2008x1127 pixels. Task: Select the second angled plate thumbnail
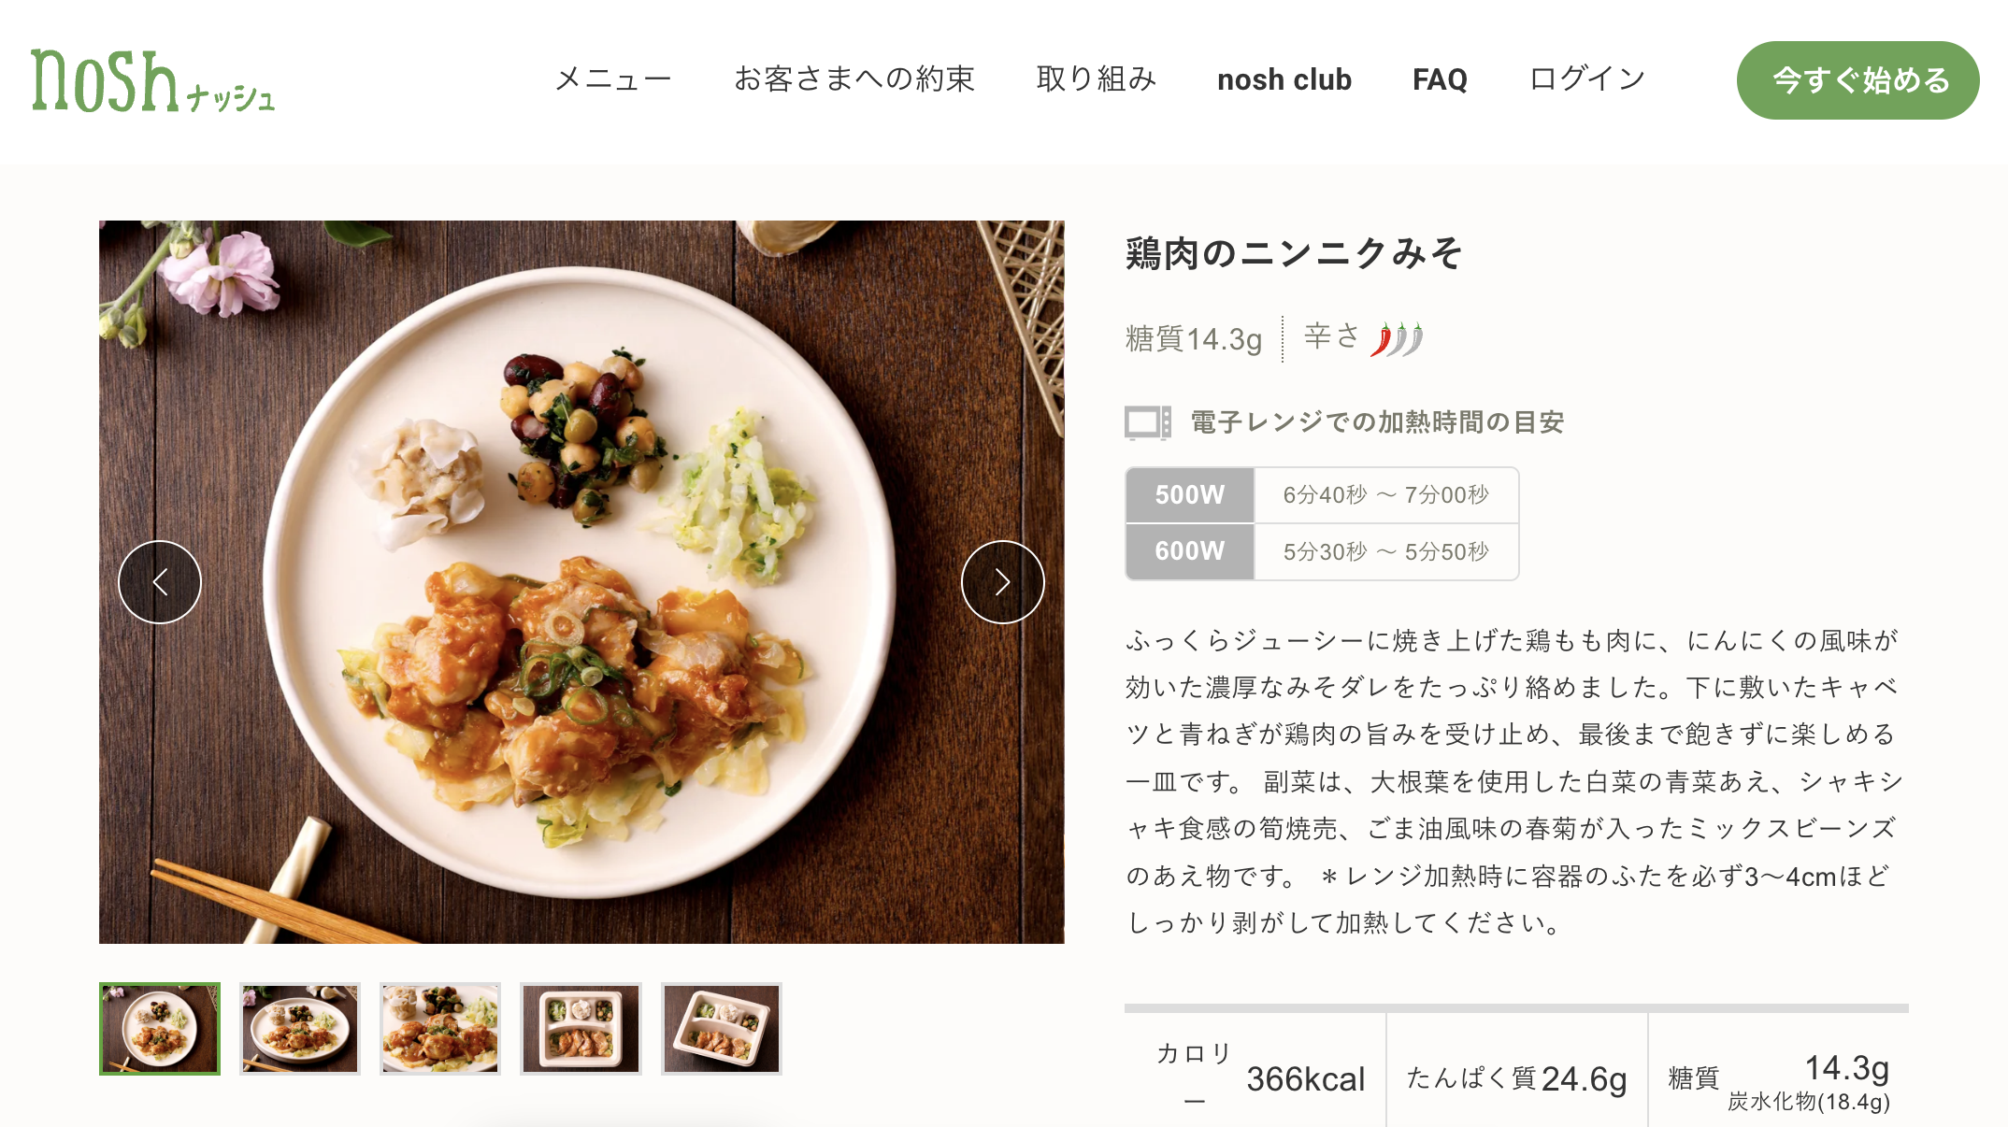click(x=300, y=1029)
